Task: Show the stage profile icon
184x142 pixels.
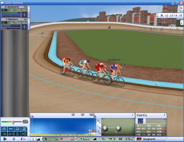Action: coord(38,139)
